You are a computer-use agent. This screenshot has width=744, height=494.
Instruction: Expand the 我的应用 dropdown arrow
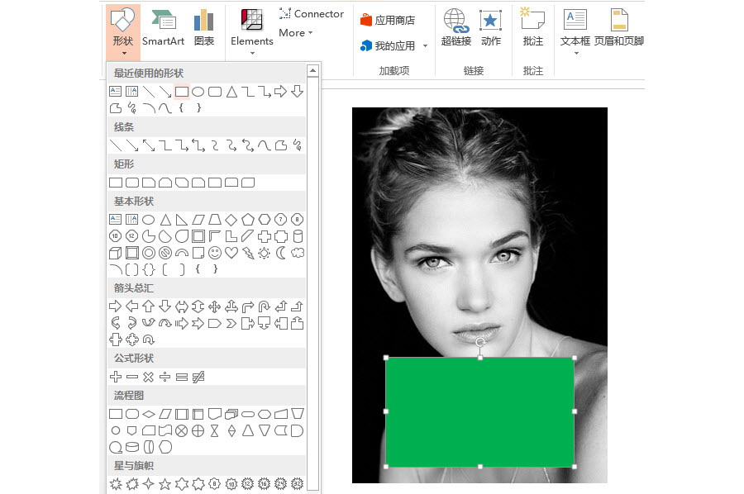425,46
